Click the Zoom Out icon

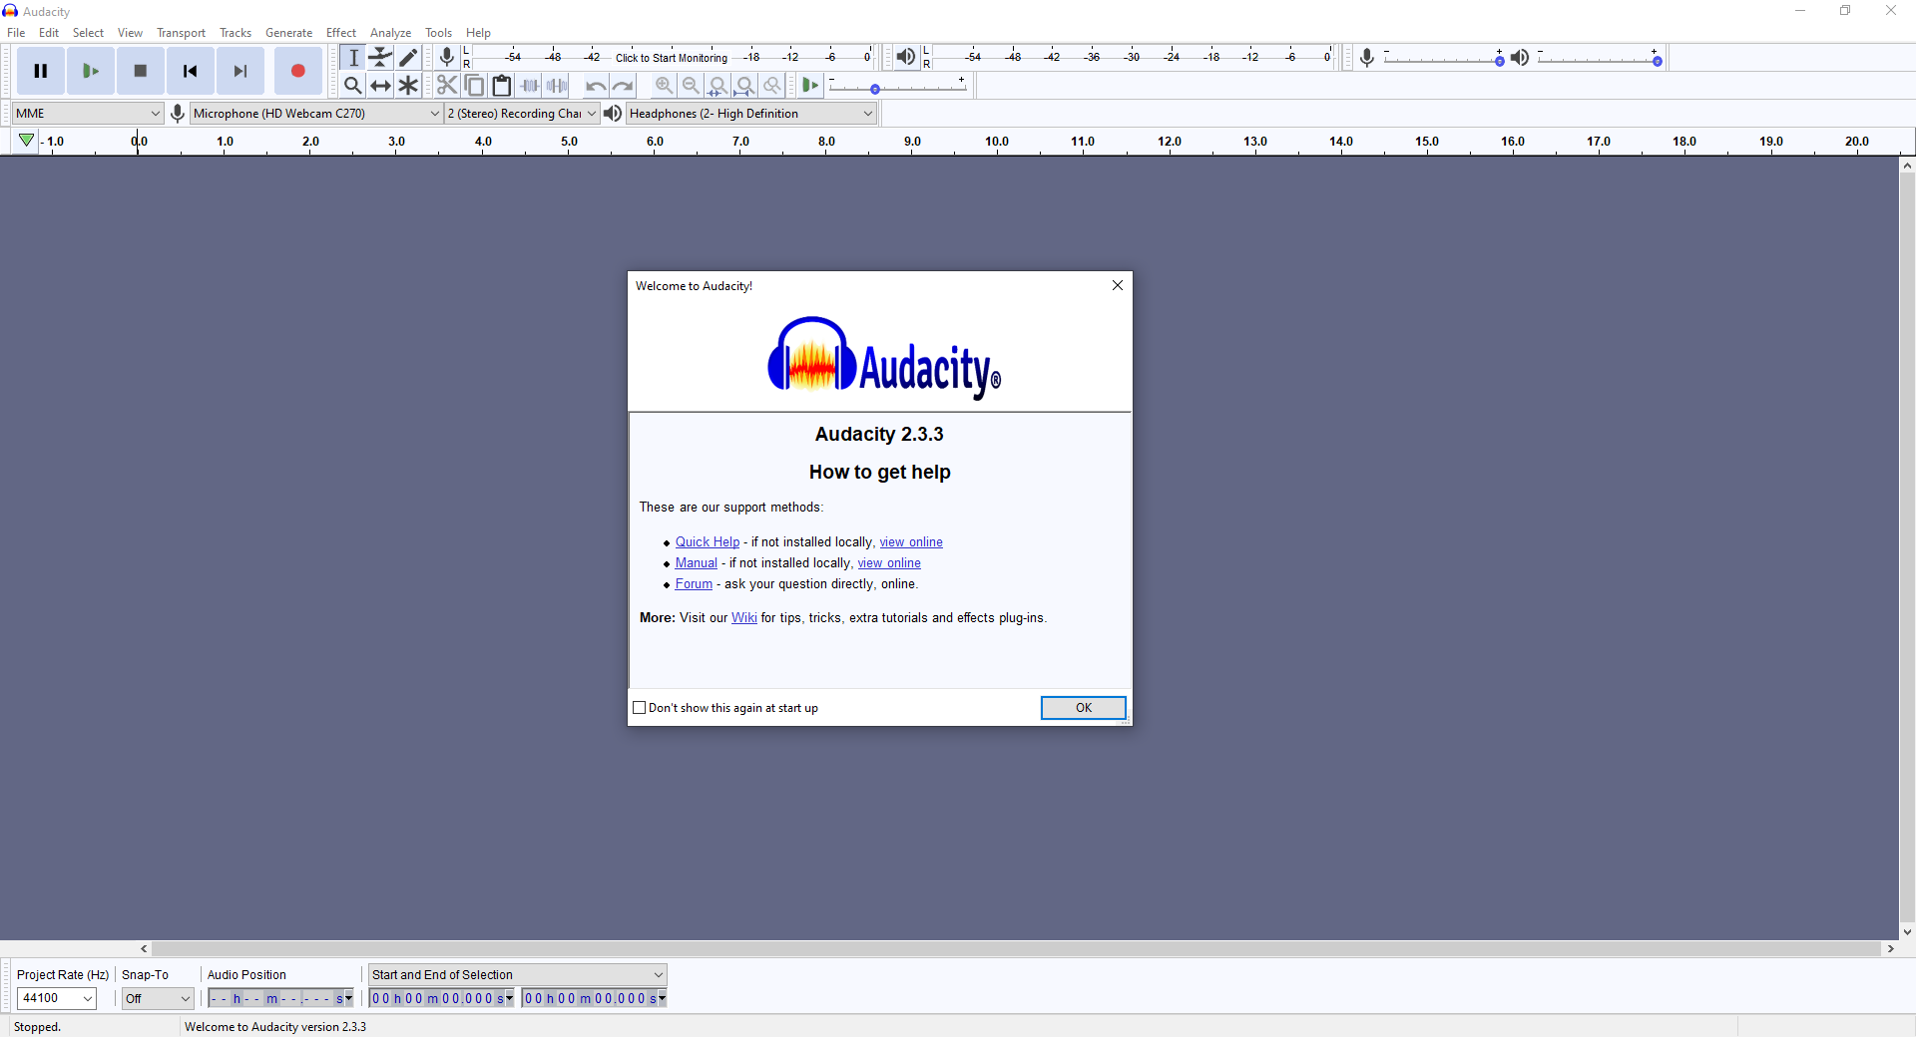(x=691, y=86)
